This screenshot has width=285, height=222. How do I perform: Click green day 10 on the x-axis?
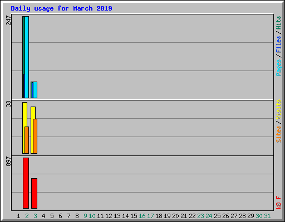tap(92, 216)
